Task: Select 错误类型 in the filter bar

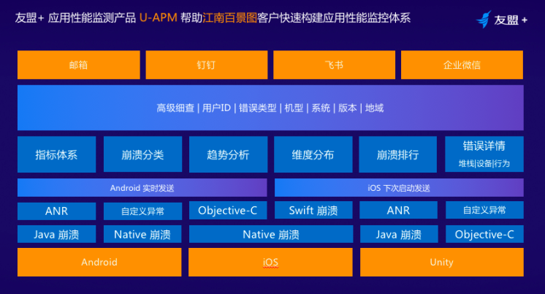Action: (258, 108)
